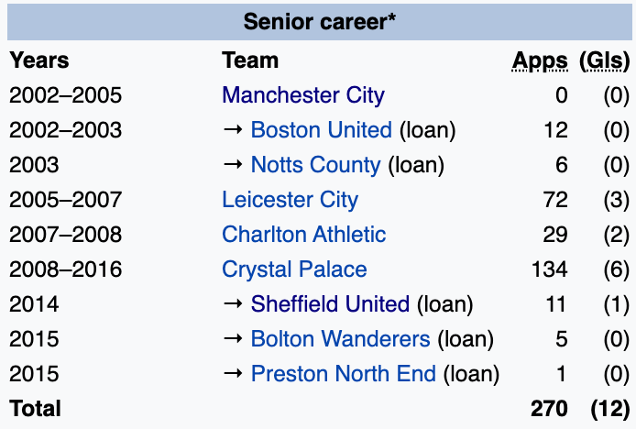Click the Notts County link
Image resolution: width=636 pixels, height=429 pixels.
[x=315, y=165]
